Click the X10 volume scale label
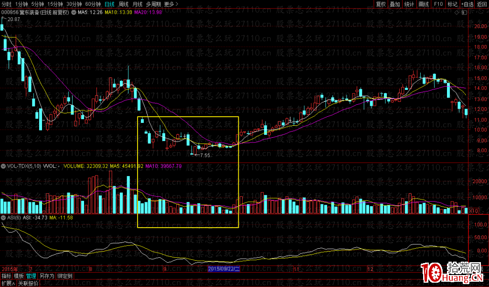The width and height of the screenshot is (489, 287). (473, 211)
